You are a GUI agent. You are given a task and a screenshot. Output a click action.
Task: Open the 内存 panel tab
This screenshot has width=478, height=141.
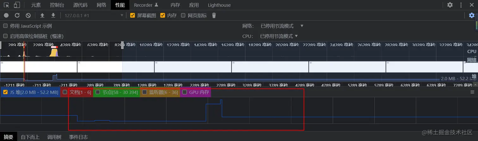(175, 5)
